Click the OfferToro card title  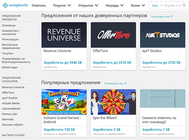tap(100, 51)
